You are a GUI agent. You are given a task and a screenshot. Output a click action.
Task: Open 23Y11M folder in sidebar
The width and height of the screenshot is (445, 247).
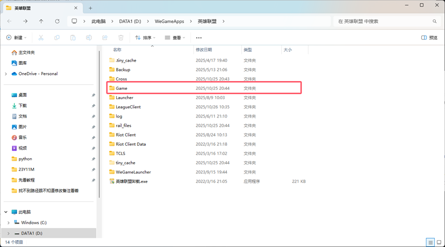pos(23,169)
